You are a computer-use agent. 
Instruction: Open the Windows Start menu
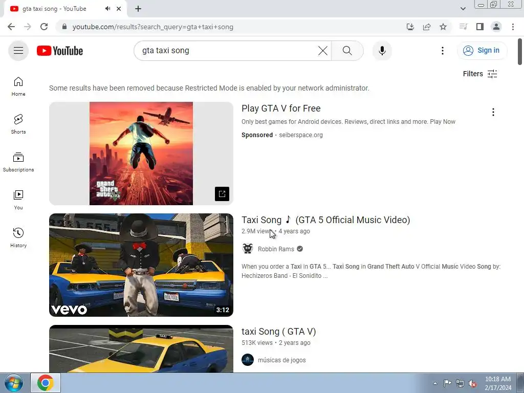pos(14,383)
